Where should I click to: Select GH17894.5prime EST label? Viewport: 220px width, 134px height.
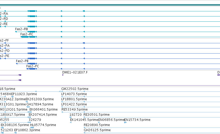pos(40,104)
